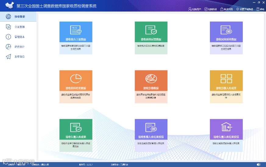The width and height of the screenshot is (266, 167).
Task: Click the 当前阶段 status bar entry
Action: tap(119, 165)
